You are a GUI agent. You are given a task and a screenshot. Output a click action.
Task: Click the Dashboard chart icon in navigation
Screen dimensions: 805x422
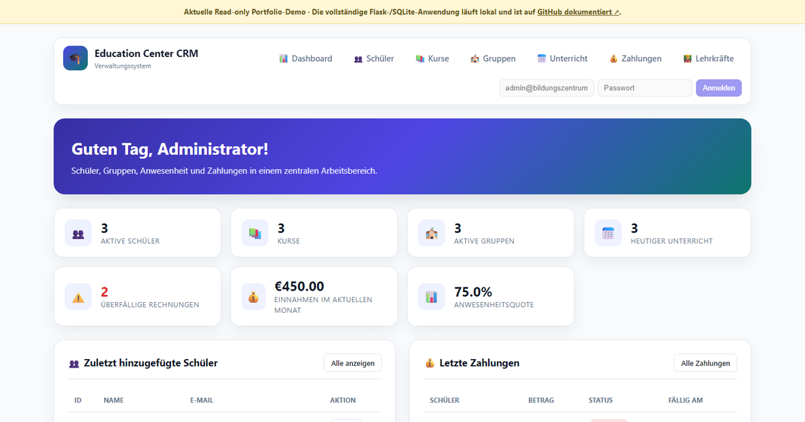(284, 59)
